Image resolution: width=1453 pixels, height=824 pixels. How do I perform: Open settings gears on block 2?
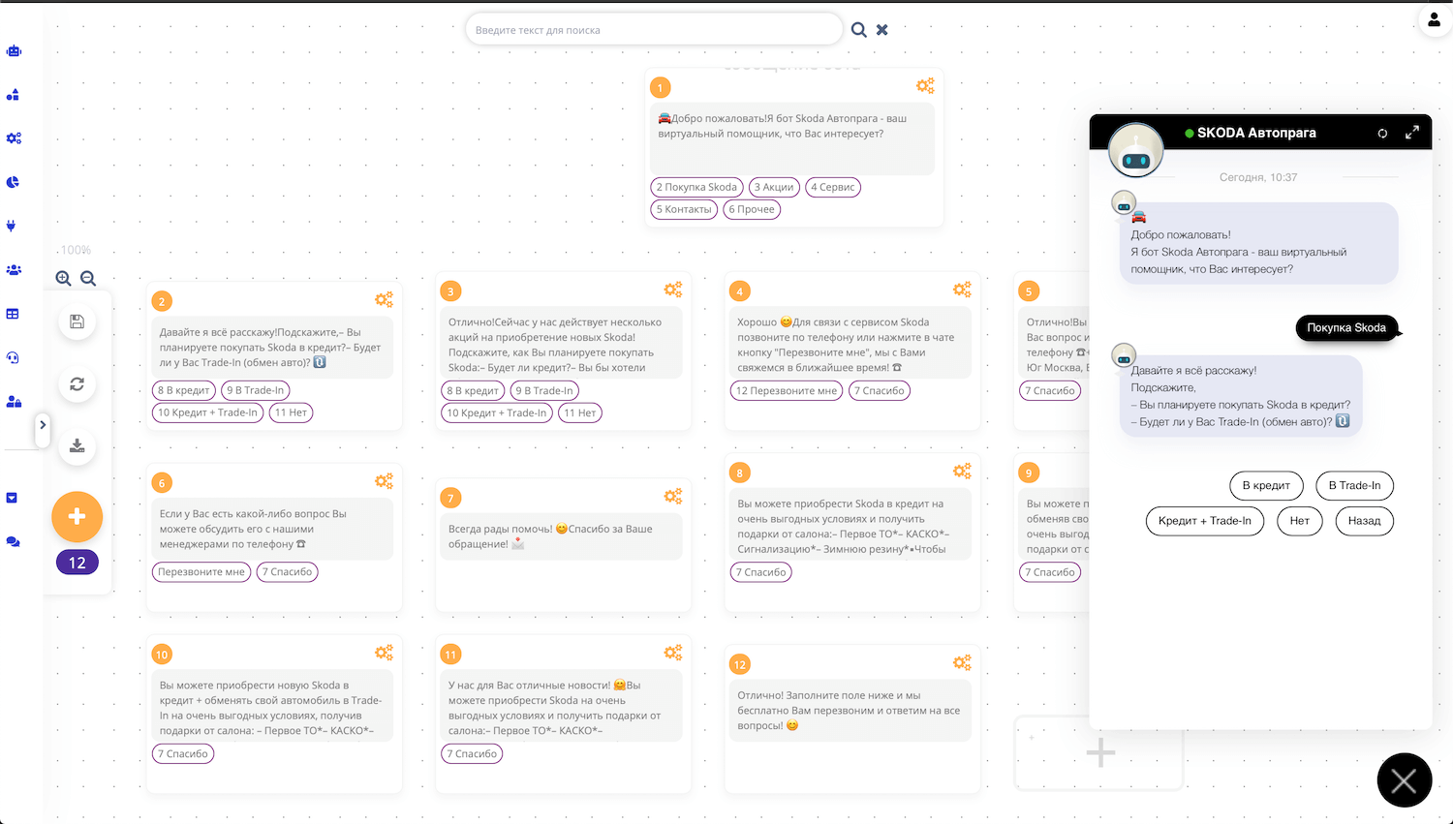385,299
